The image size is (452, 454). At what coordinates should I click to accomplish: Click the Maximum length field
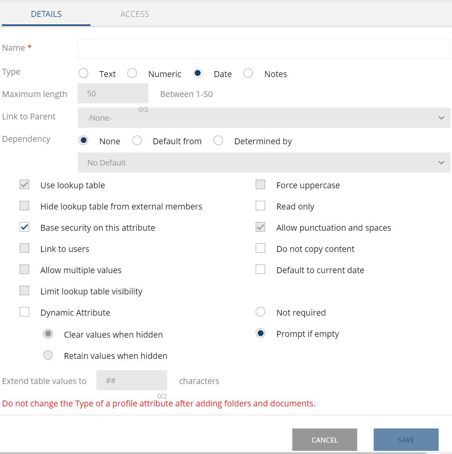pos(113,94)
